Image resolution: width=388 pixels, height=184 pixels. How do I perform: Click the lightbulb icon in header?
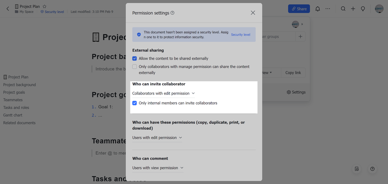(x=363, y=9)
